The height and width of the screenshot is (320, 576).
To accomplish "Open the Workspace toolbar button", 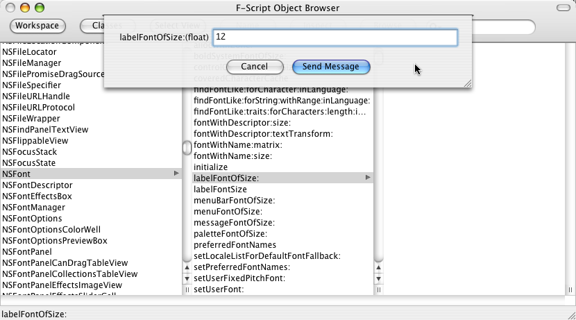I will [37, 26].
